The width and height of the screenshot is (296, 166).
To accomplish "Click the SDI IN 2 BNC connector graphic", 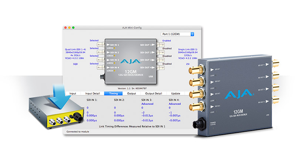I will (101, 52).
